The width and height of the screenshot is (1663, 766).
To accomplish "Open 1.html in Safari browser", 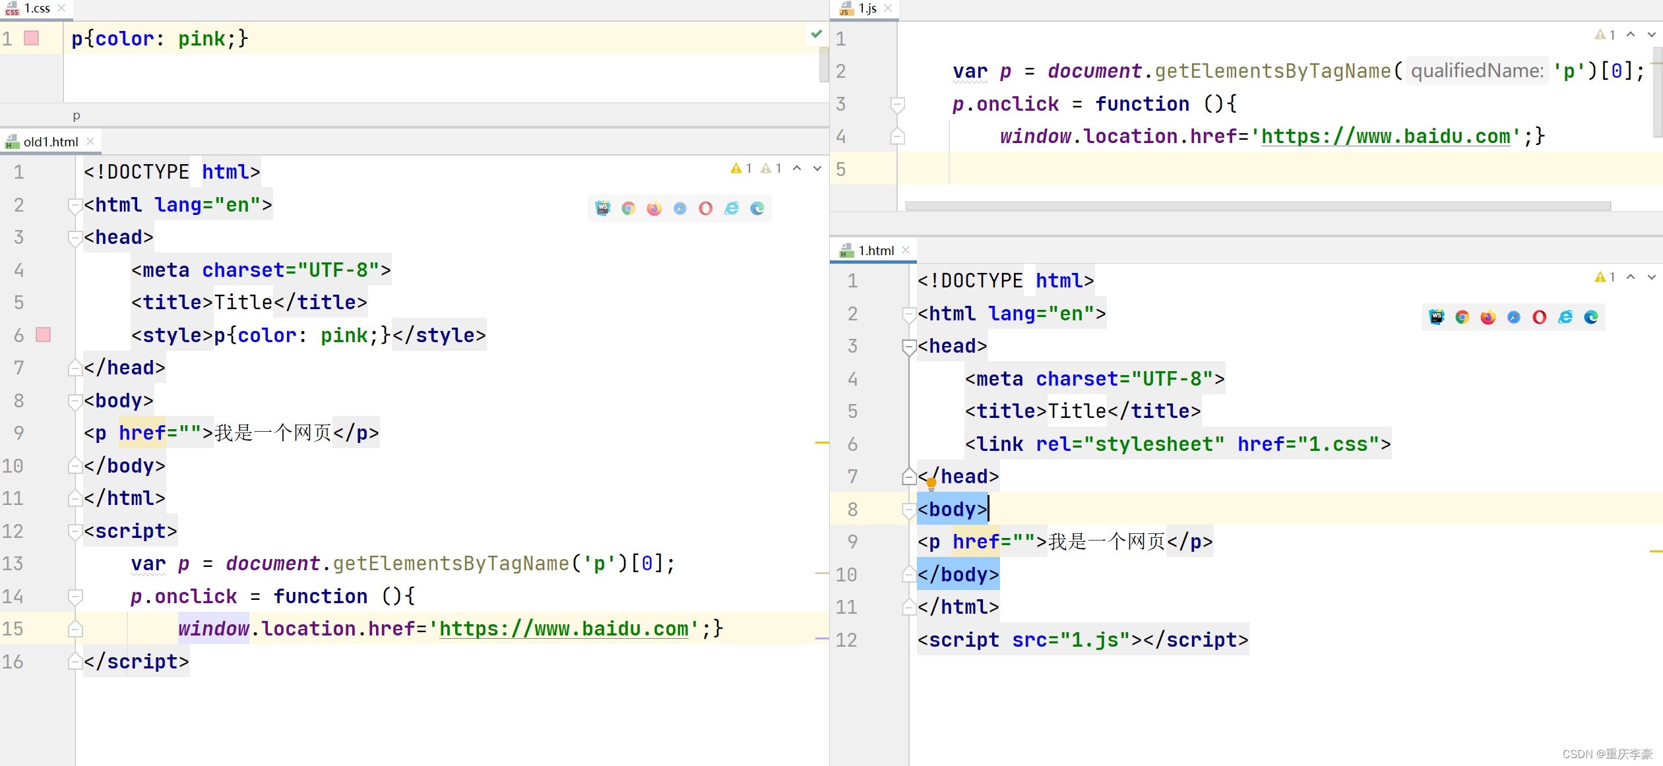I will tap(1514, 317).
